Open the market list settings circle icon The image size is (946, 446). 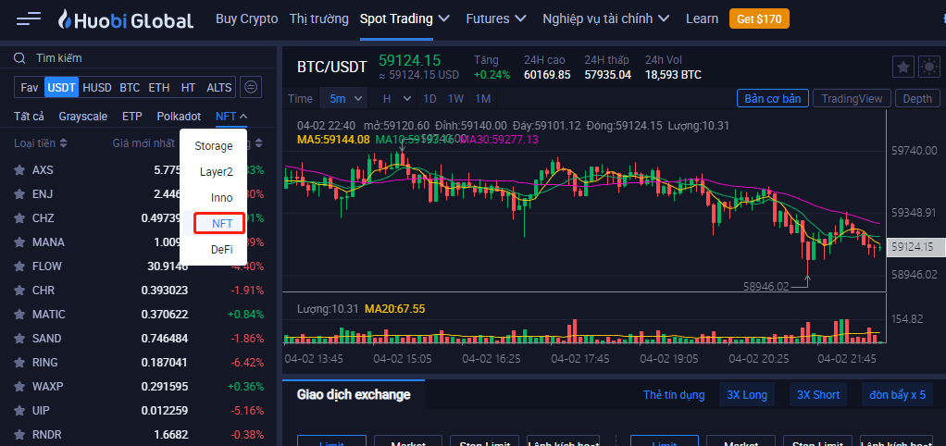pos(251,87)
